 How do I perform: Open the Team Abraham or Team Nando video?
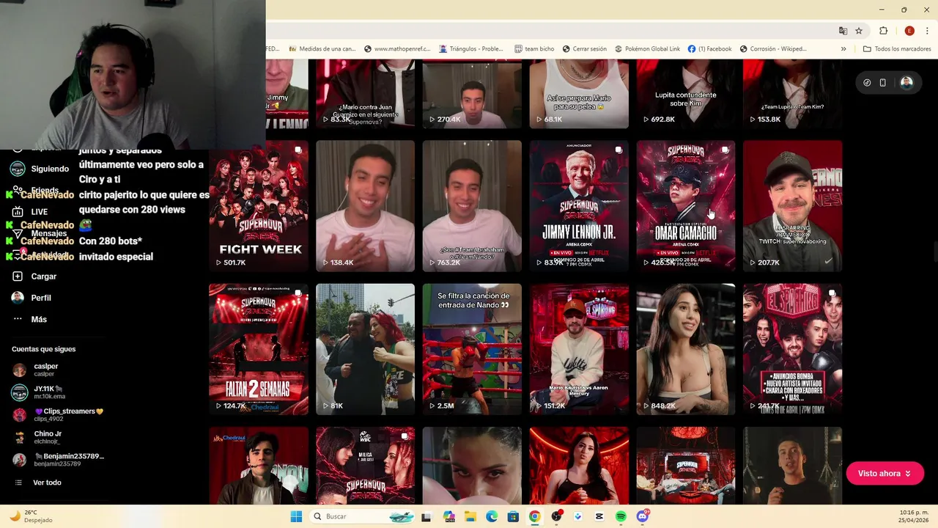(472, 206)
